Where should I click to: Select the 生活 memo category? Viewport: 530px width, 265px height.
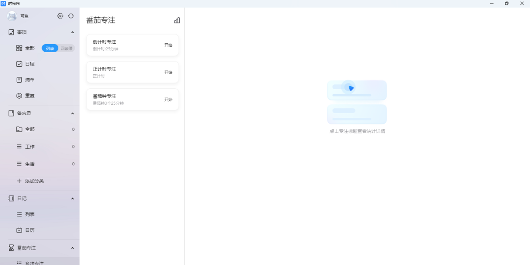tap(30, 164)
